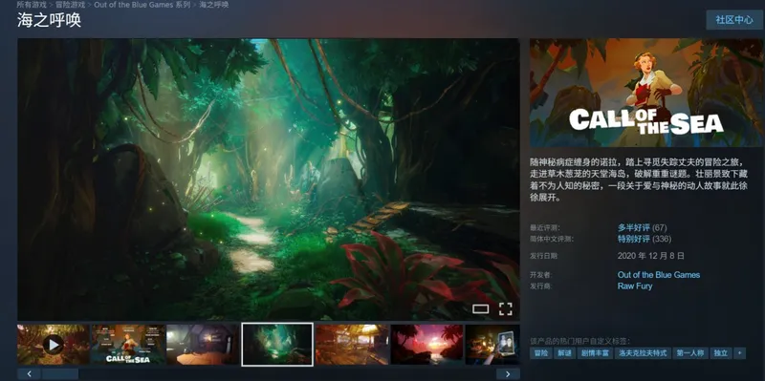Select the highlighted green jungle path thumbnail
765x381 pixels.
(x=277, y=344)
